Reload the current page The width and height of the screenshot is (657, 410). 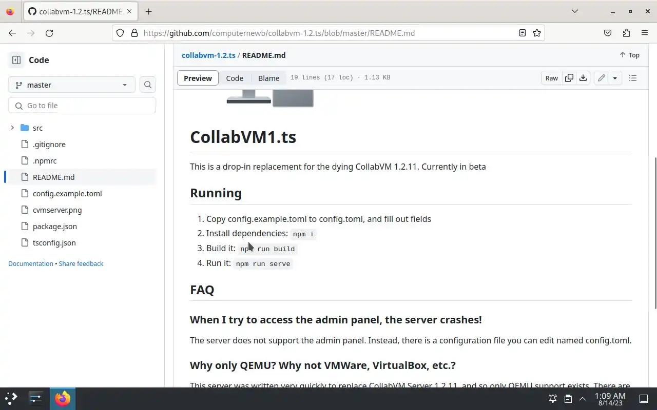[49, 33]
